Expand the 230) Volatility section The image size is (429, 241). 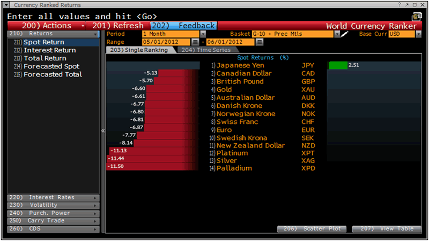tap(53, 205)
